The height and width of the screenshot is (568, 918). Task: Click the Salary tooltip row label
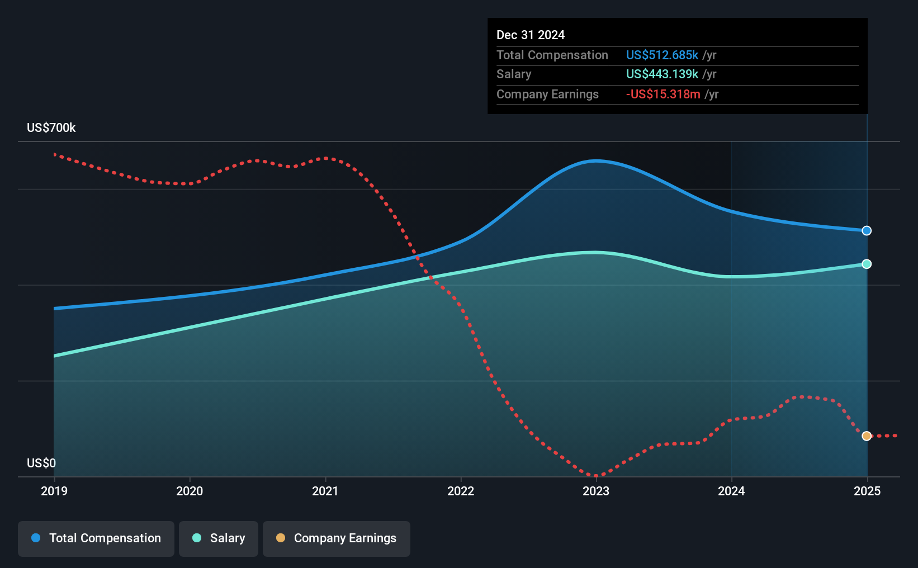514,74
